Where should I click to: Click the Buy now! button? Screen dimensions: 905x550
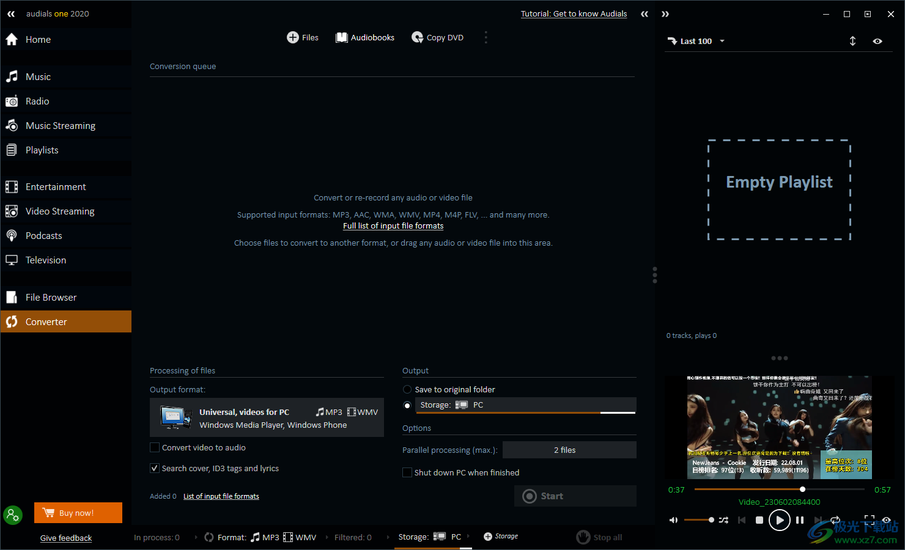coord(78,513)
